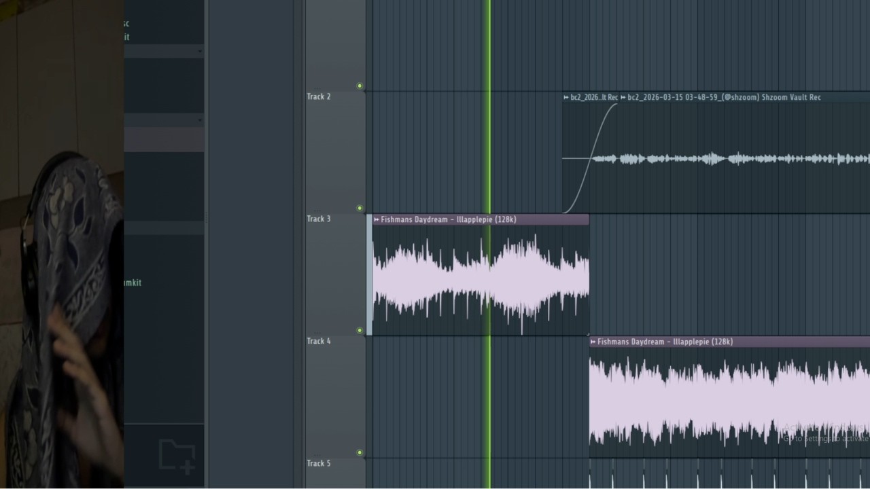Select the green 'umkit' browser item

pos(133,283)
